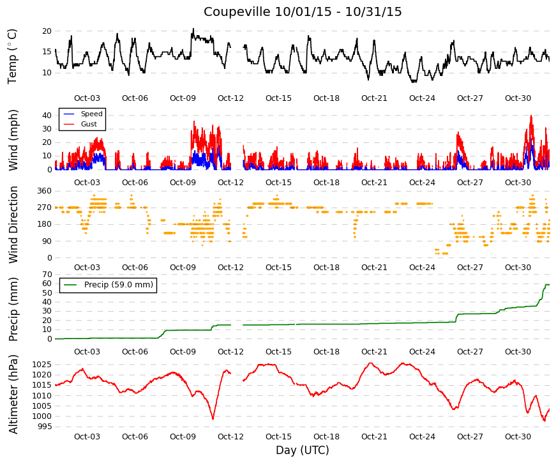Click the Altimeter (hPa) axis label
Screen dimensions: 556x463
(x=13, y=394)
